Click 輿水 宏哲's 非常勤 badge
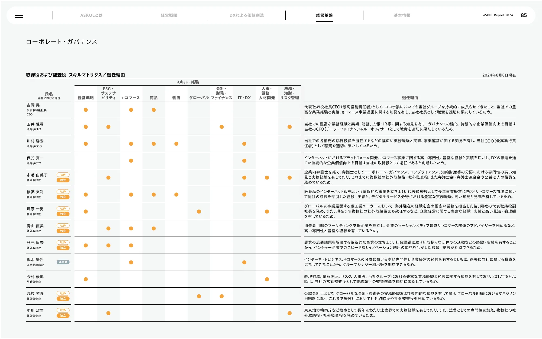Viewport: 542px width, 339px height. click(x=63, y=262)
